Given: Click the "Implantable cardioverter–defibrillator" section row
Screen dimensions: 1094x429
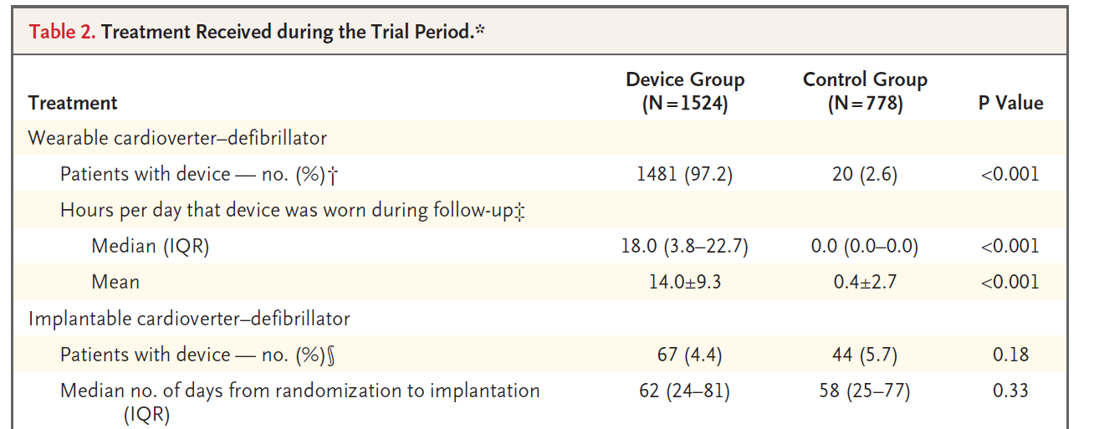Looking at the screenshot, I should pyautogui.click(x=189, y=319).
